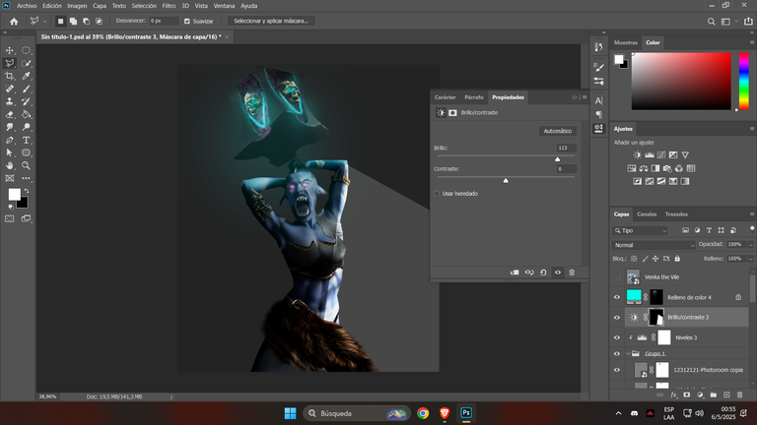Hide the Relleno de color 4 layer
The width and height of the screenshot is (757, 425).
coord(616,297)
